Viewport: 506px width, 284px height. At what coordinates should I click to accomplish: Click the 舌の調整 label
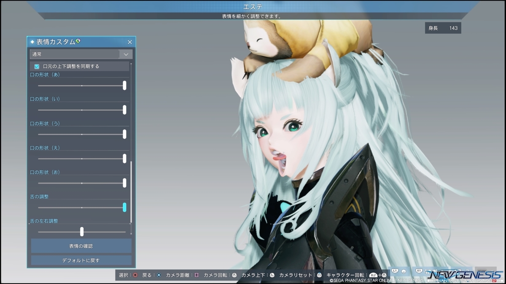(x=39, y=196)
